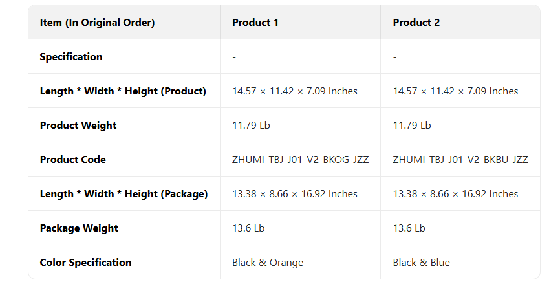
Task: Click Product 1's 13.6 Lb package weight
Action: point(248,228)
